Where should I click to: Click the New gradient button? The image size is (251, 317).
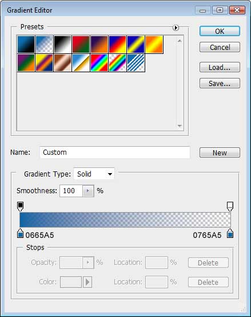point(220,152)
